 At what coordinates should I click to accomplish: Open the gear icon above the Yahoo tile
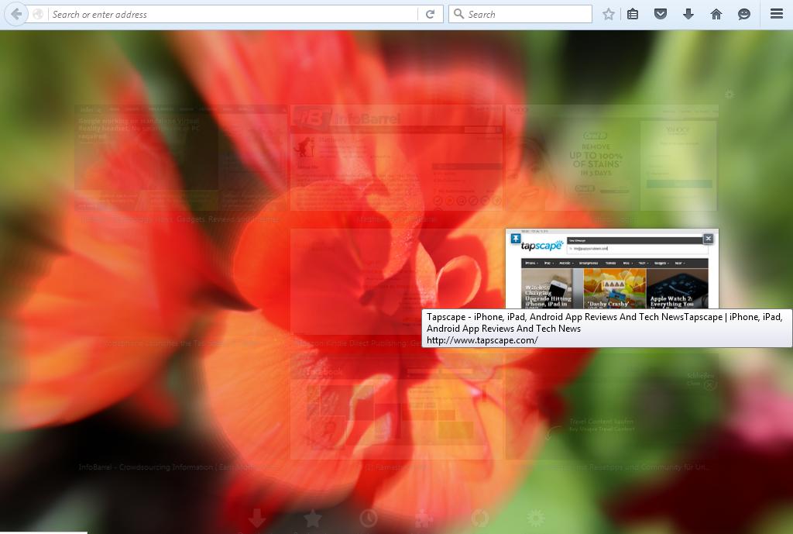point(729,95)
